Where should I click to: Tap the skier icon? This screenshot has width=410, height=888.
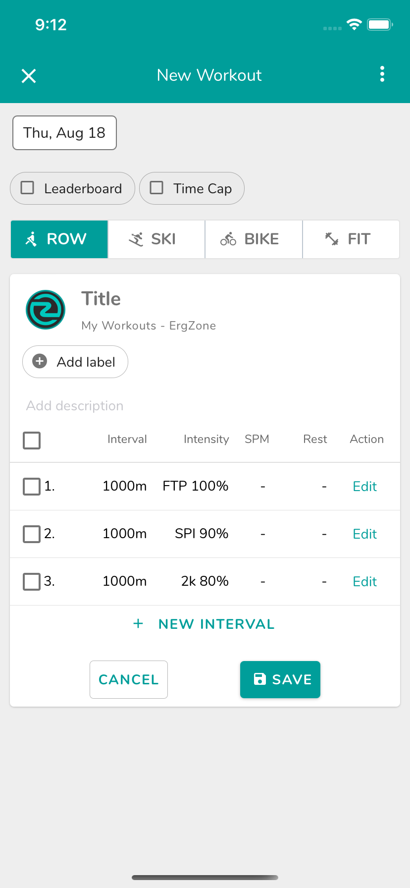(x=136, y=239)
